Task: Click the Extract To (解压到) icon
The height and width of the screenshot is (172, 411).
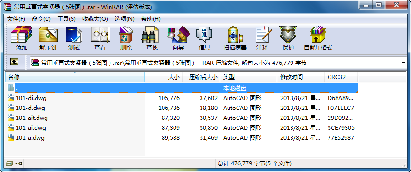Action: coord(48,38)
